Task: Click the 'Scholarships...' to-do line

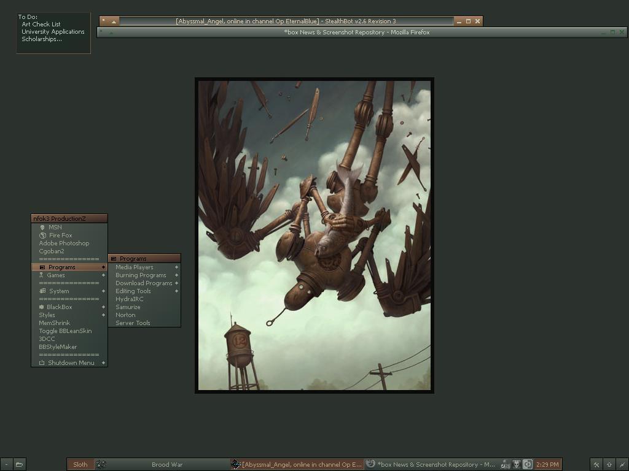Action: [42, 39]
